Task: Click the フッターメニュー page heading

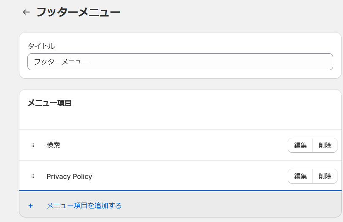Action: point(78,12)
